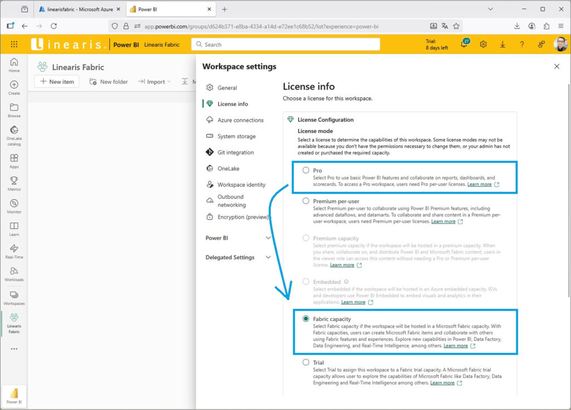The height and width of the screenshot is (410, 571).
Task: Select the Trial license radio button
Action: pos(306,362)
